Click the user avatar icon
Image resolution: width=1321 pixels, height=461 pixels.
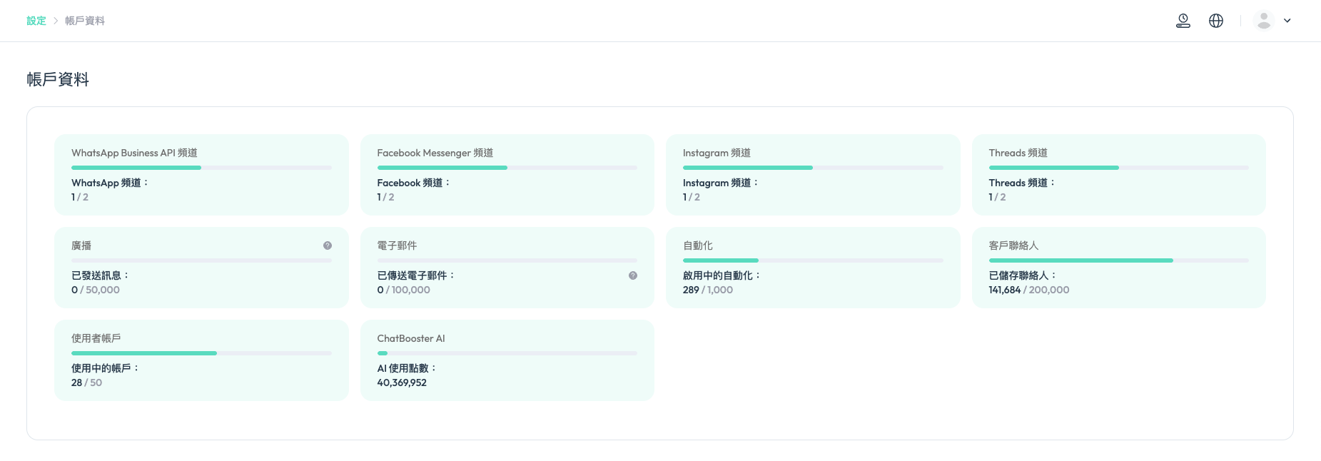point(1264,21)
